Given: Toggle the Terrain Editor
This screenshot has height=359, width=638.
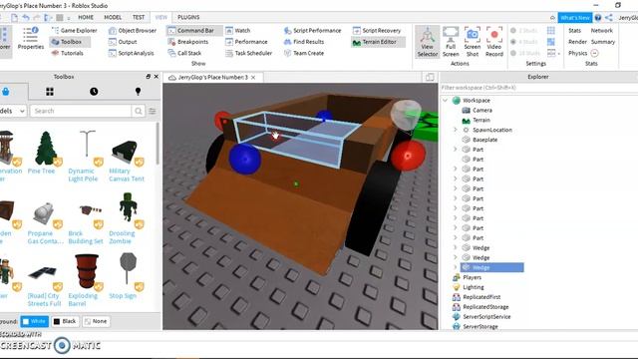Looking at the screenshot, I should (x=378, y=42).
